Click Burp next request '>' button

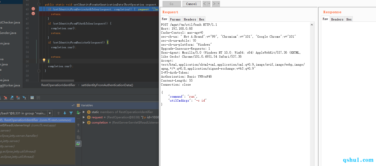point(214,4)
